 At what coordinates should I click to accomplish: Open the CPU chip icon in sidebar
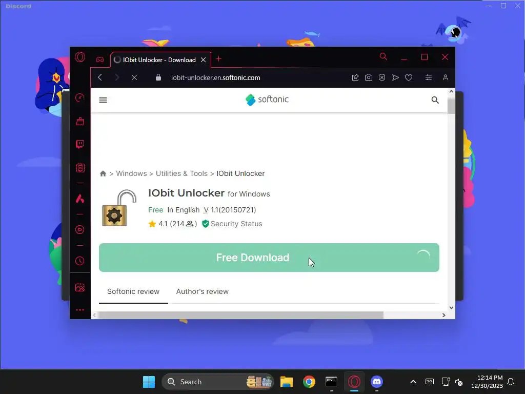point(80,168)
